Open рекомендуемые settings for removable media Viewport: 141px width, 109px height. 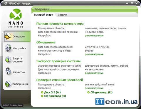[x=94, y=88]
